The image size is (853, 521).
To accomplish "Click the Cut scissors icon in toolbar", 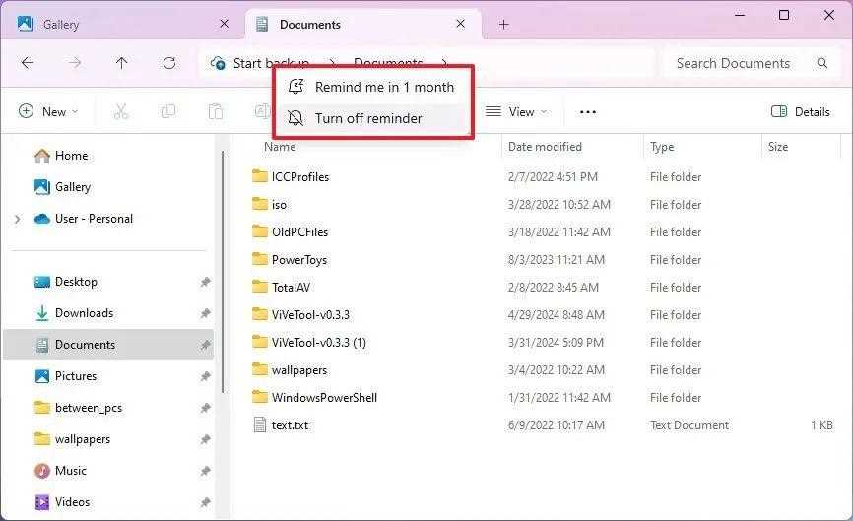I will (x=121, y=112).
